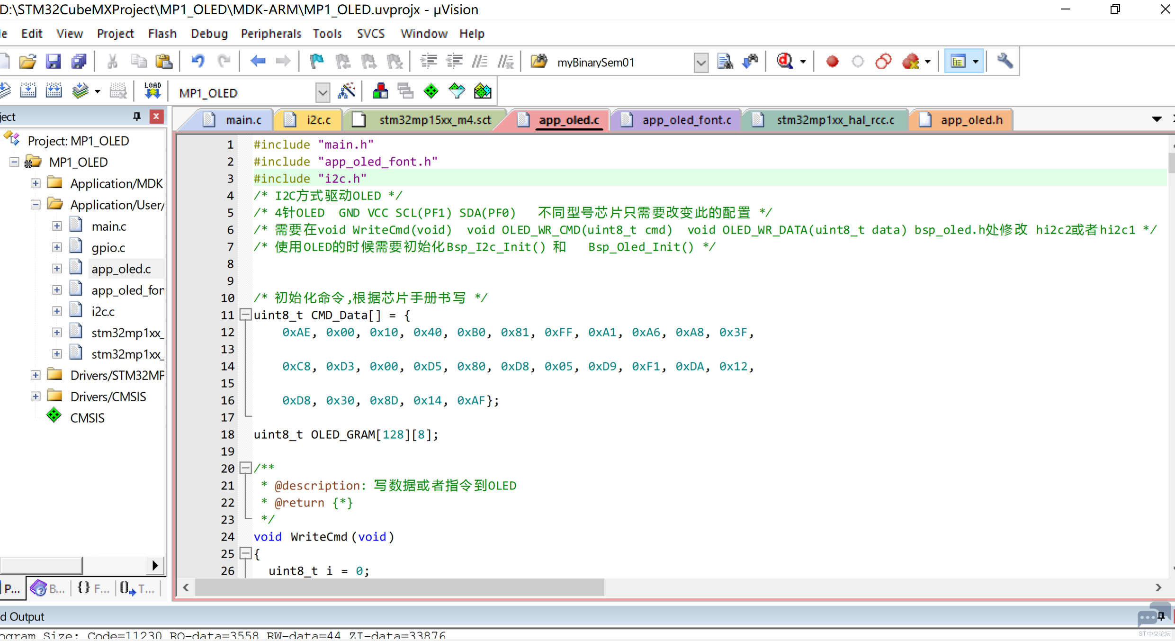This screenshot has height=641, width=1175.
Task: Comment selection icon
Action: click(x=480, y=62)
